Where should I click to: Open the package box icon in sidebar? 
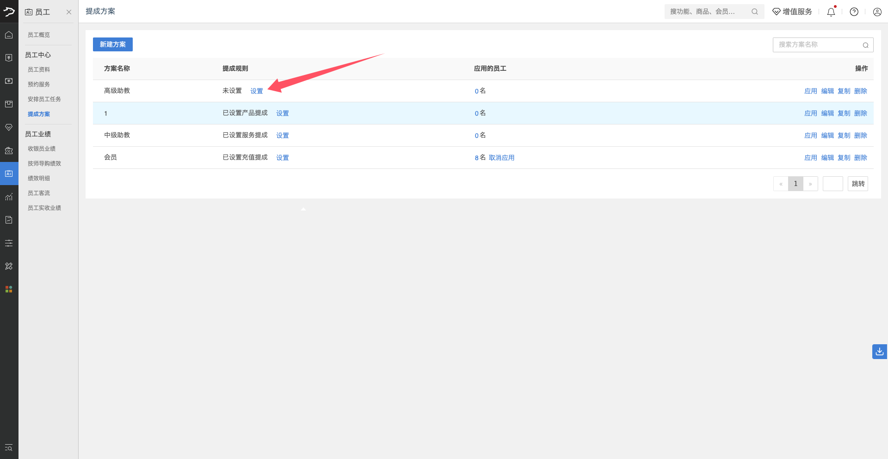pyautogui.click(x=9, y=104)
